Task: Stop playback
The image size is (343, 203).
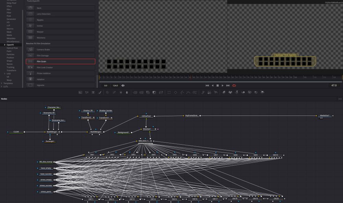Action: 217,85
